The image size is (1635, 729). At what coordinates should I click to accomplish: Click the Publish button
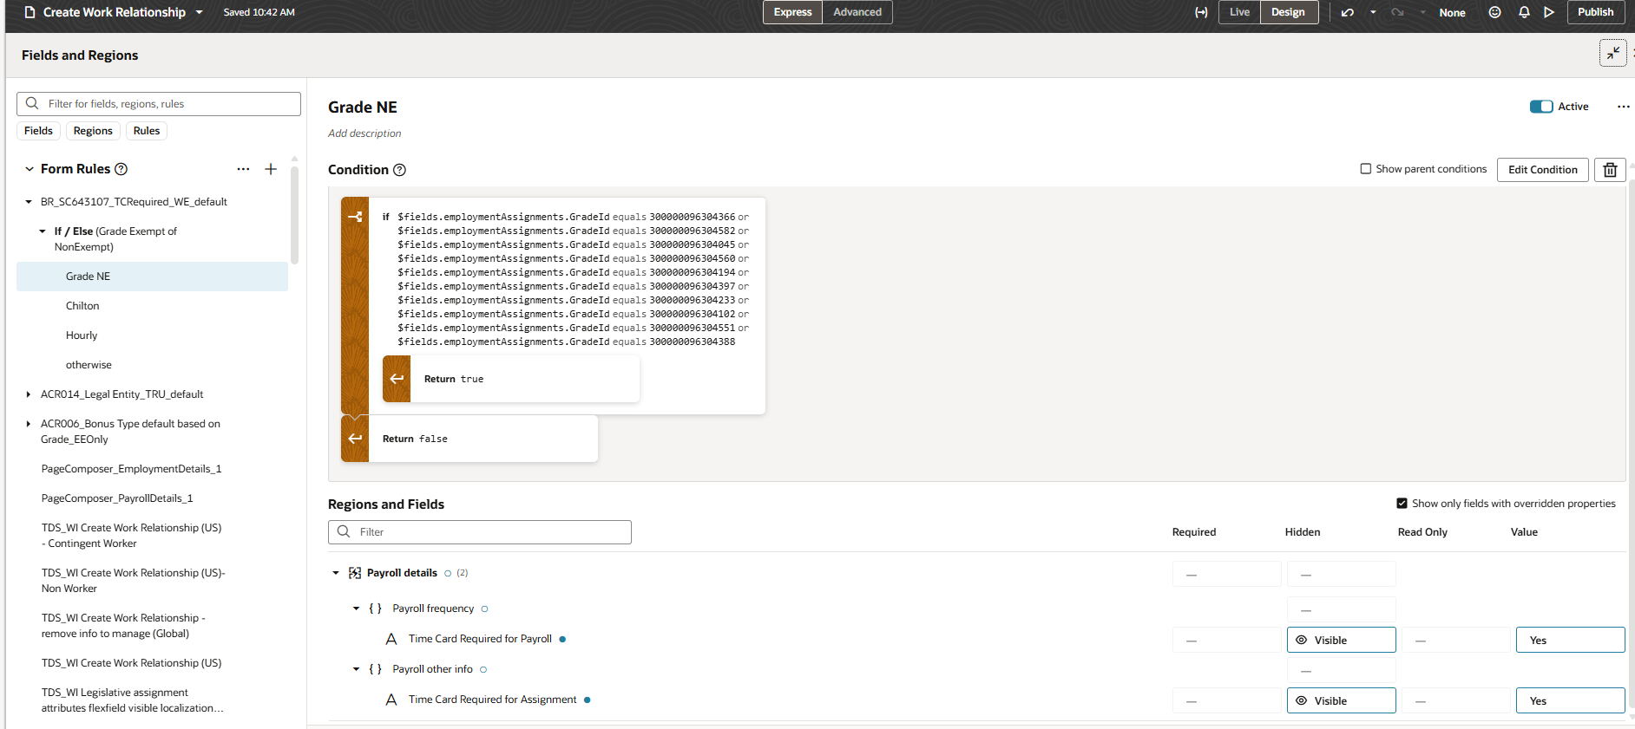[x=1595, y=12]
